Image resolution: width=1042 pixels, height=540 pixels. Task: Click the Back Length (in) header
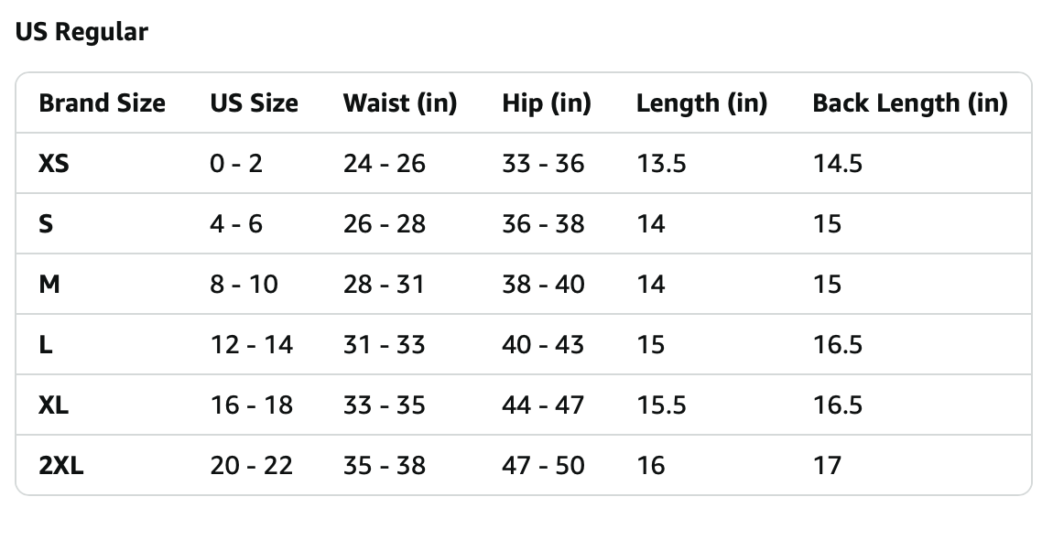pos(909,103)
